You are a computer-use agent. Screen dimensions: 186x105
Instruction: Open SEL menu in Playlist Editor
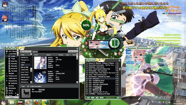(x=97, y=98)
